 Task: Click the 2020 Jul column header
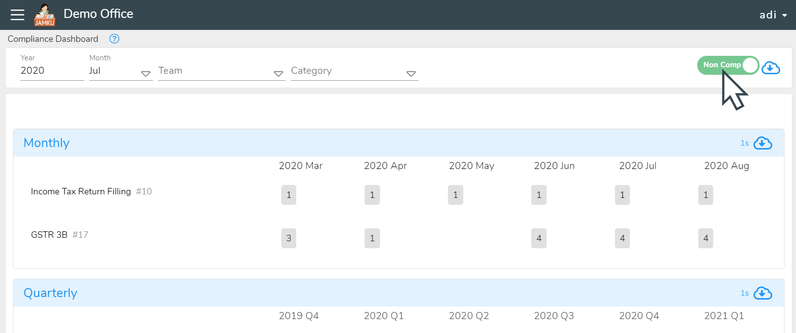638,166
